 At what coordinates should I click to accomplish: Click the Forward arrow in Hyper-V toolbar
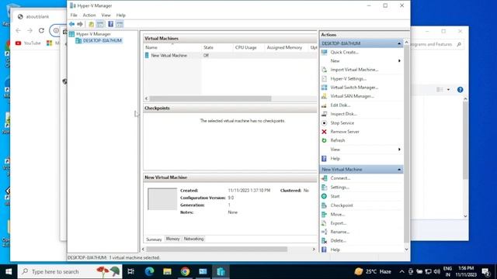pyautogui.click(x=80, y=24)
